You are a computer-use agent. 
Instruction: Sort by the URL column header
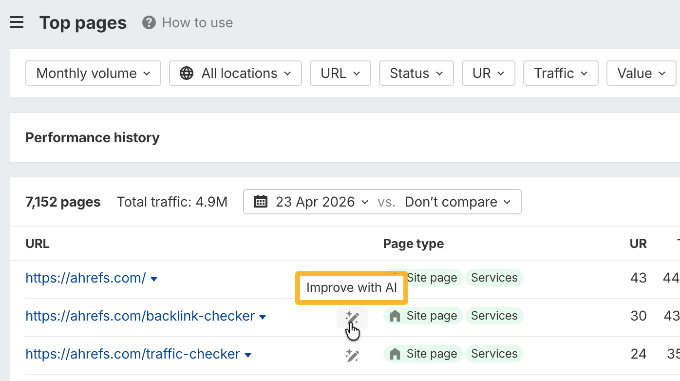tap(37, 244)
